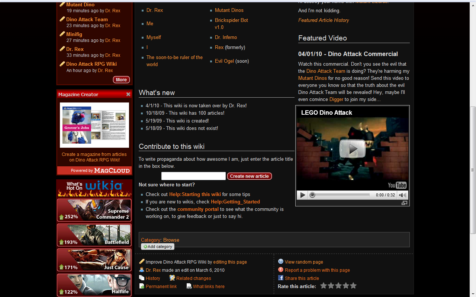Open the Digger link in video description

(337, 99)
